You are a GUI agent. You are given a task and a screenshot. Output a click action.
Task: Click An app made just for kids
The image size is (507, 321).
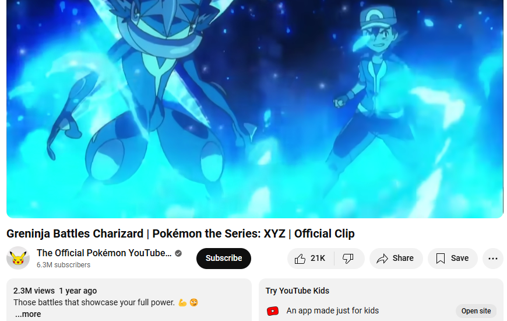pos(332,310)
